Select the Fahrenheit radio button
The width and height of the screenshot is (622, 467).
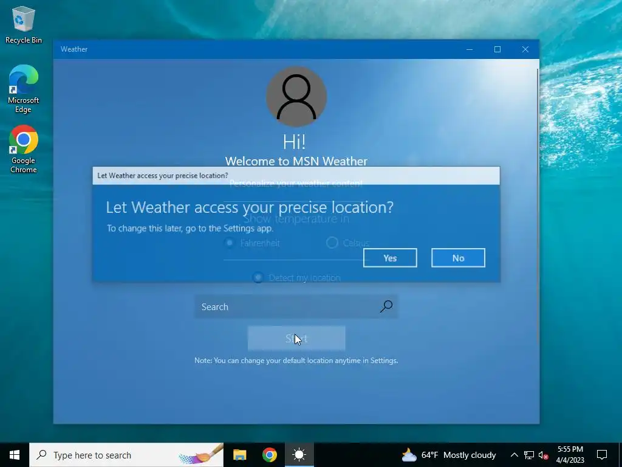click(x=229, y=242)
